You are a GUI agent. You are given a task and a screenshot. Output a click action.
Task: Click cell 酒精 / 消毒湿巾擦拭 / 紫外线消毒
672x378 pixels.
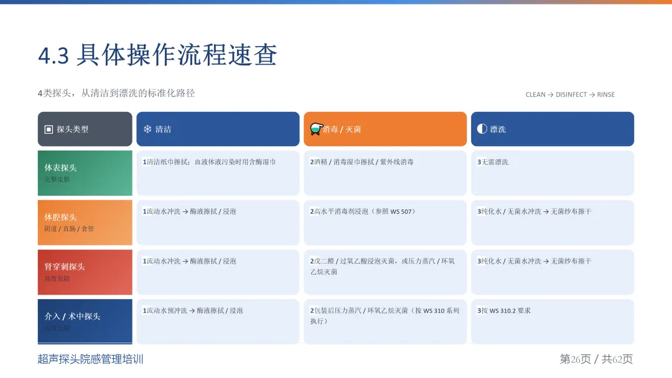[385, 173]
